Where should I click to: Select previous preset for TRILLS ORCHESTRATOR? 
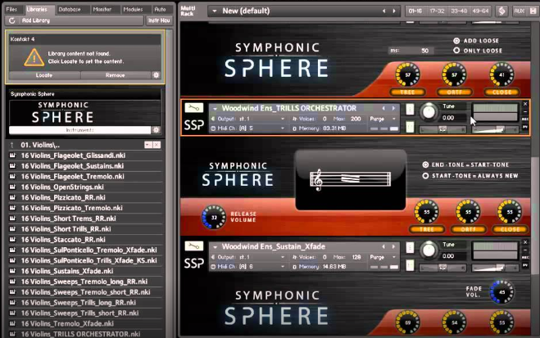click(383, 108)
